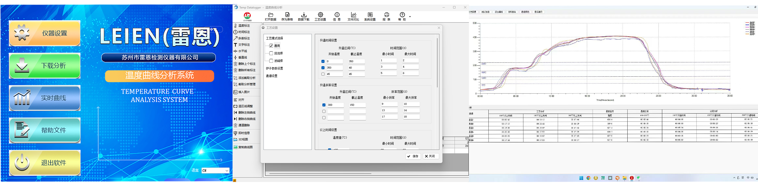758x189 pixels.
Task: Check the 波峰焊 wave soldering checkbox
Action: 271,61
